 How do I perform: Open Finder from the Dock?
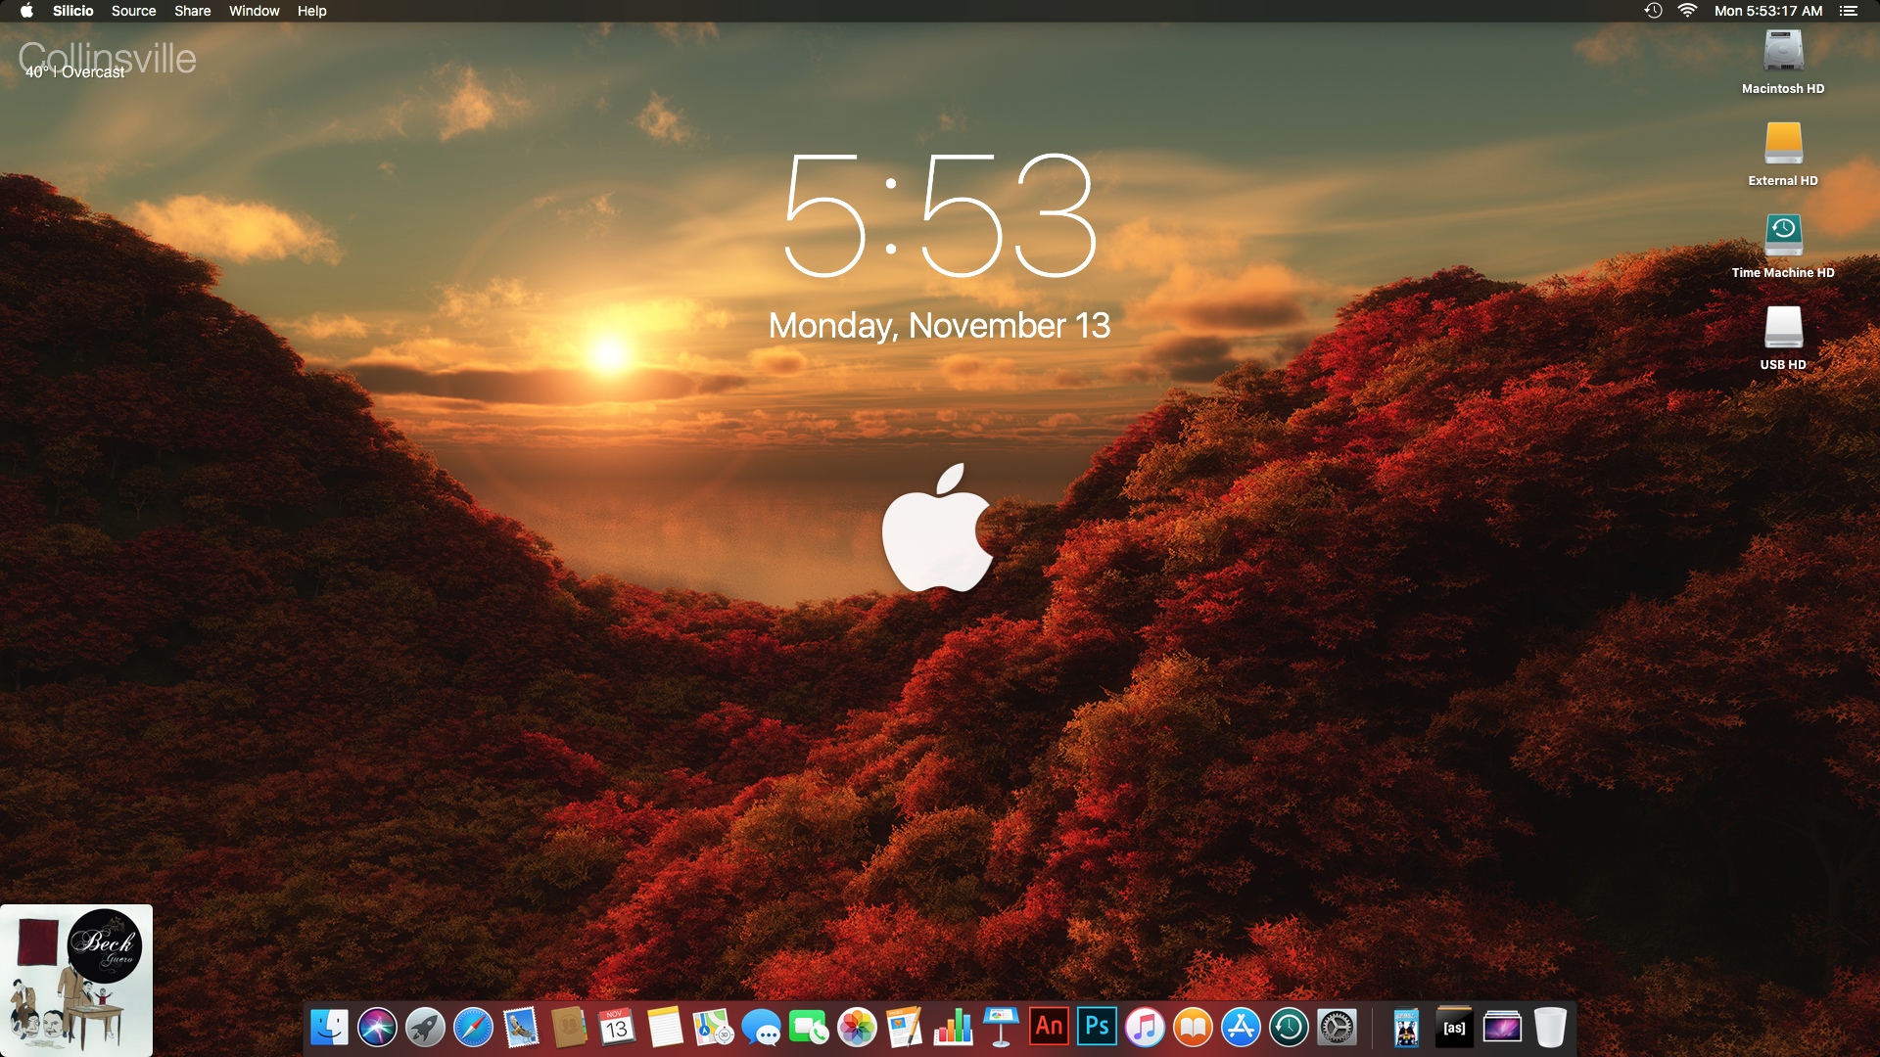(329, 1028)
